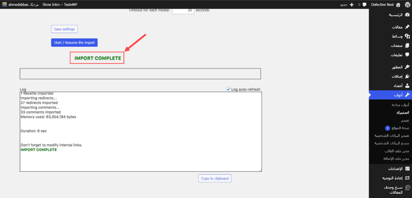Open the comments bubble icon in admin bar

[365, 5]
